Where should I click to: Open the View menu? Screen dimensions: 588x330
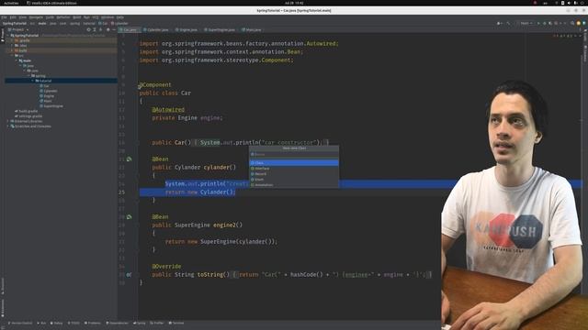pos(23,17)
